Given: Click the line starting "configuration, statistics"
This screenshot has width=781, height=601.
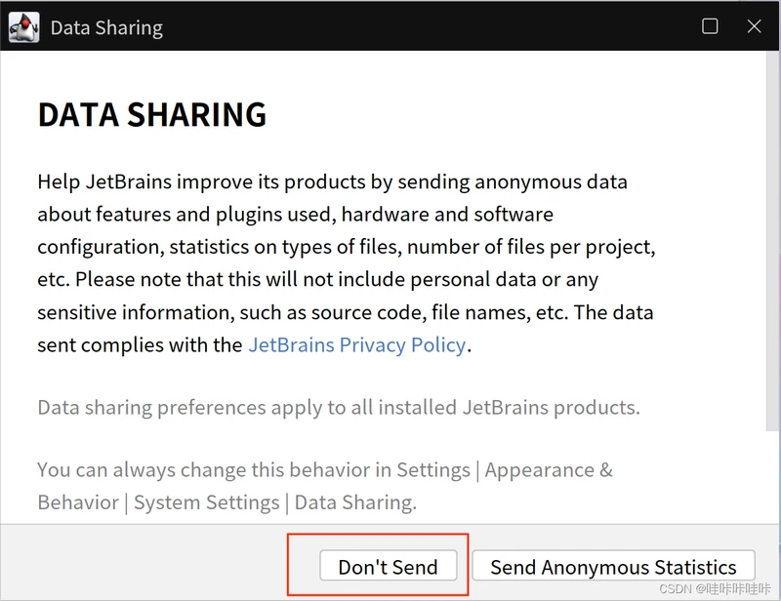Looking at the screenshot, I should (x=346, y=247).
